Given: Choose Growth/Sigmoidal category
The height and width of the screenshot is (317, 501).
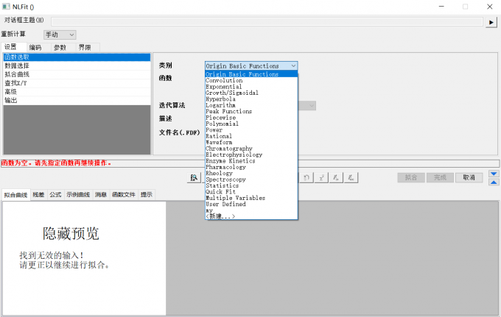Looking at the screenshot, I should tap(251, 93).
